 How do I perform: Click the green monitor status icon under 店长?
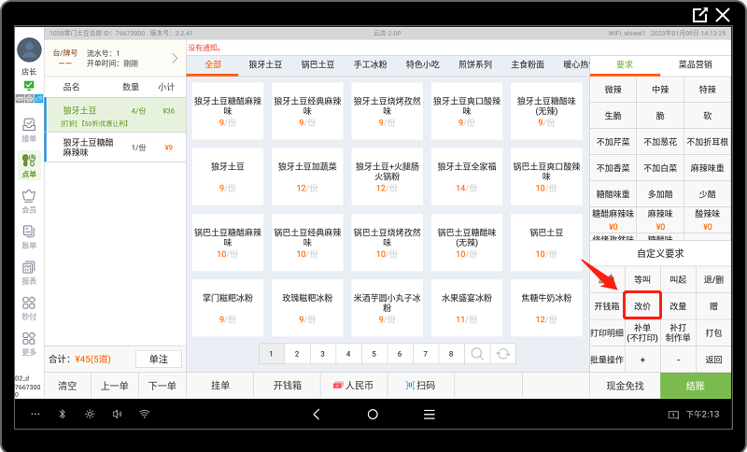[x=29, y=86]
